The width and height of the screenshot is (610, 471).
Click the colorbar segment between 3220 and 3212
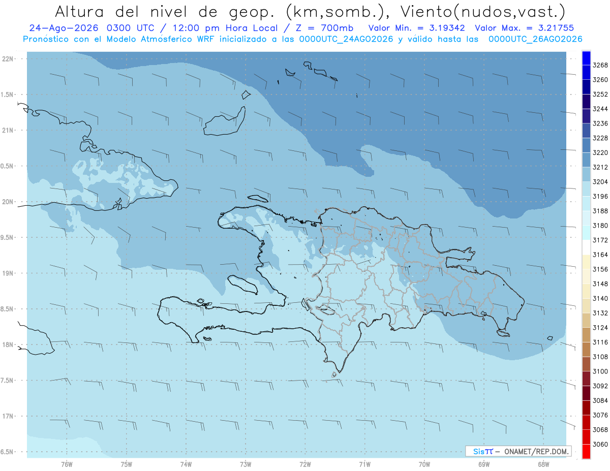point(586,160)
